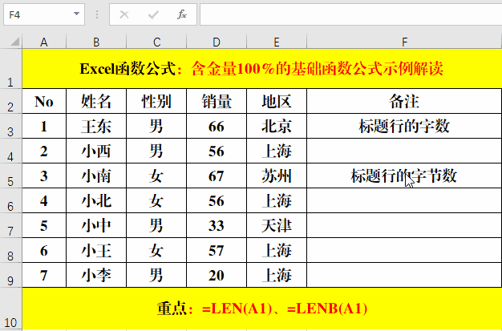Select row 4 header
Viewport: 502px width, 331px height.
coord(11,151)
